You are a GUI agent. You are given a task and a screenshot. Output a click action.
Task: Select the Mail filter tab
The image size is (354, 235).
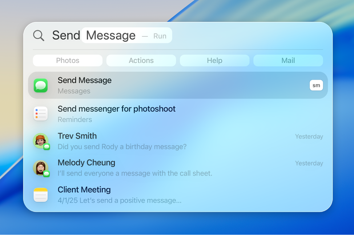[x=288, y=60]
